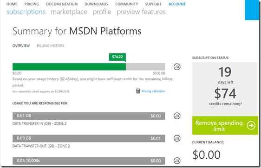This screenshot has width=261, height=168.
Task: Switch to profile section
Action: tap(102, 12)
